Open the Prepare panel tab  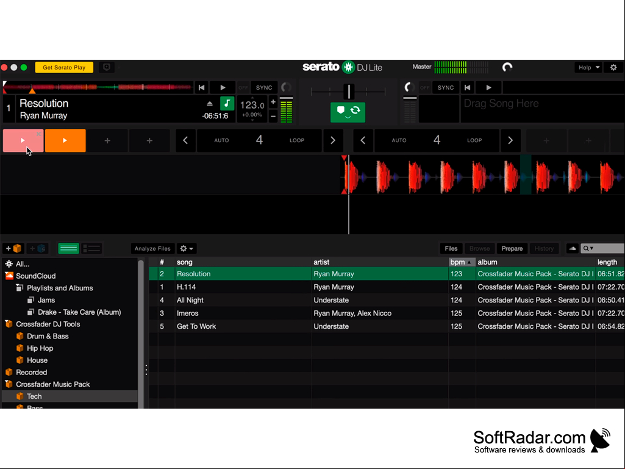coord(512,248)
